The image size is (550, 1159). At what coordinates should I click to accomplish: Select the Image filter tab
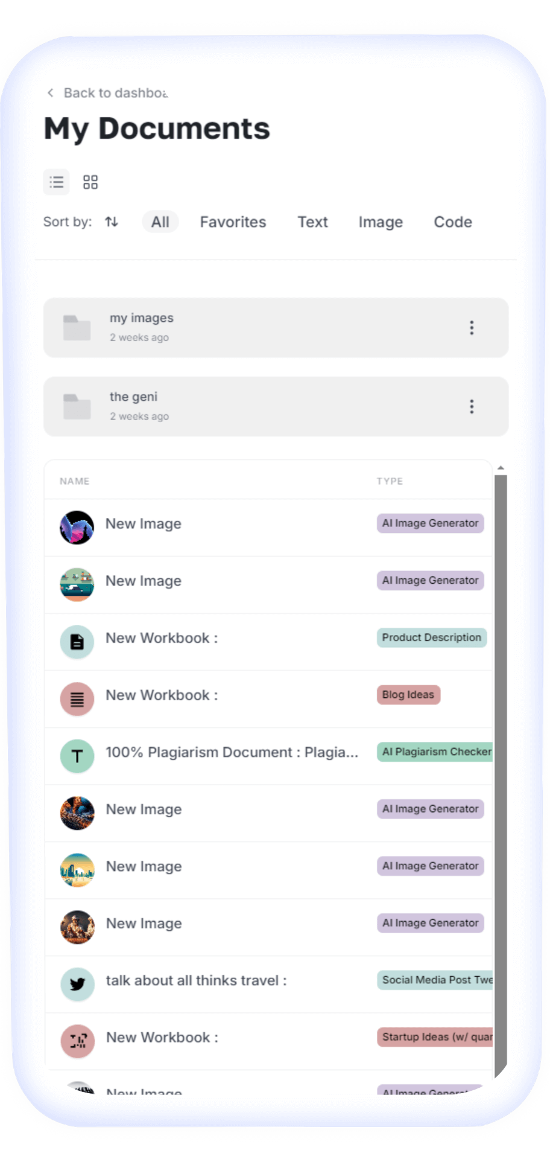tap(381, 222)
